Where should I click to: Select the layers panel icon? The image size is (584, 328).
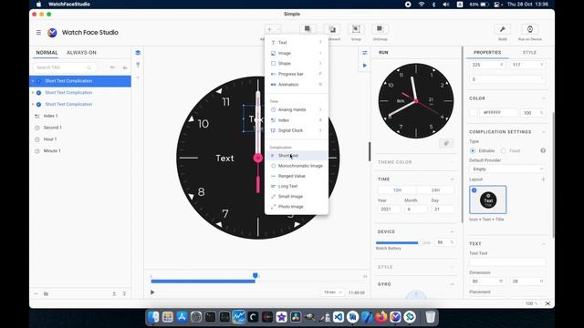138,53
